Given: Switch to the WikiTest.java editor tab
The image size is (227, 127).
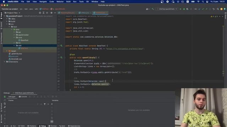Looking at the screenshot, I should coord(100,13).
